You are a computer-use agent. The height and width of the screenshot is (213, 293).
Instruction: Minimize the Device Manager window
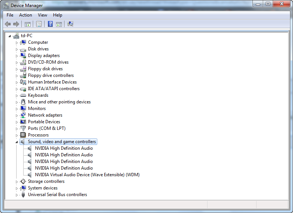(258, 4)
